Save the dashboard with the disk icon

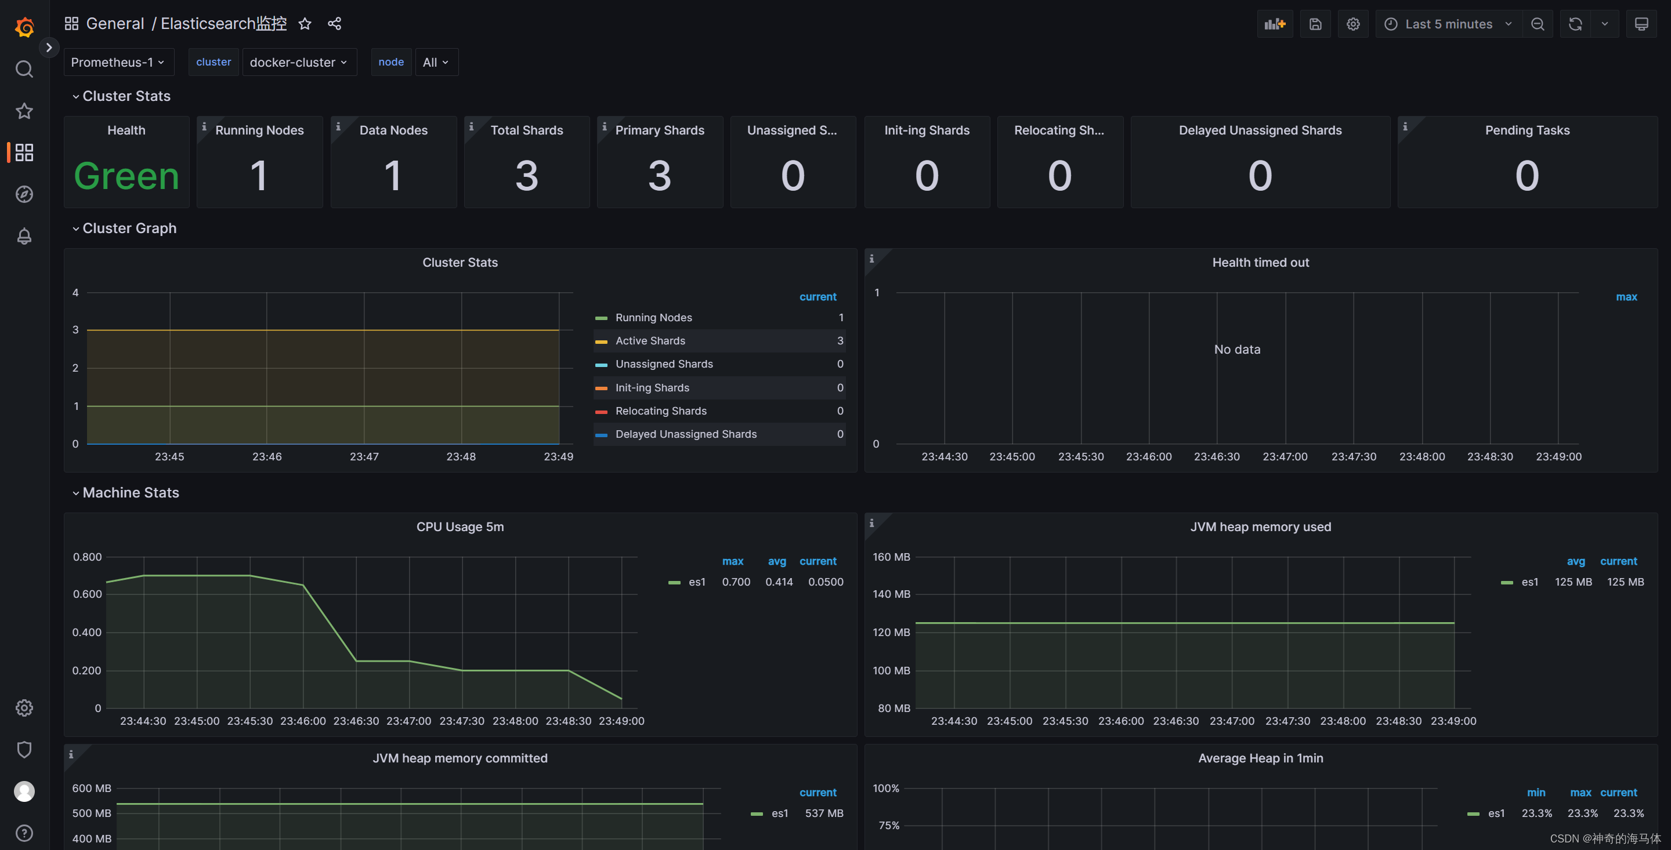pos(1315,24)
